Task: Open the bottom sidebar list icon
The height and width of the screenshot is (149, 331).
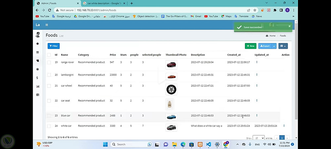Action: [38, 95]
